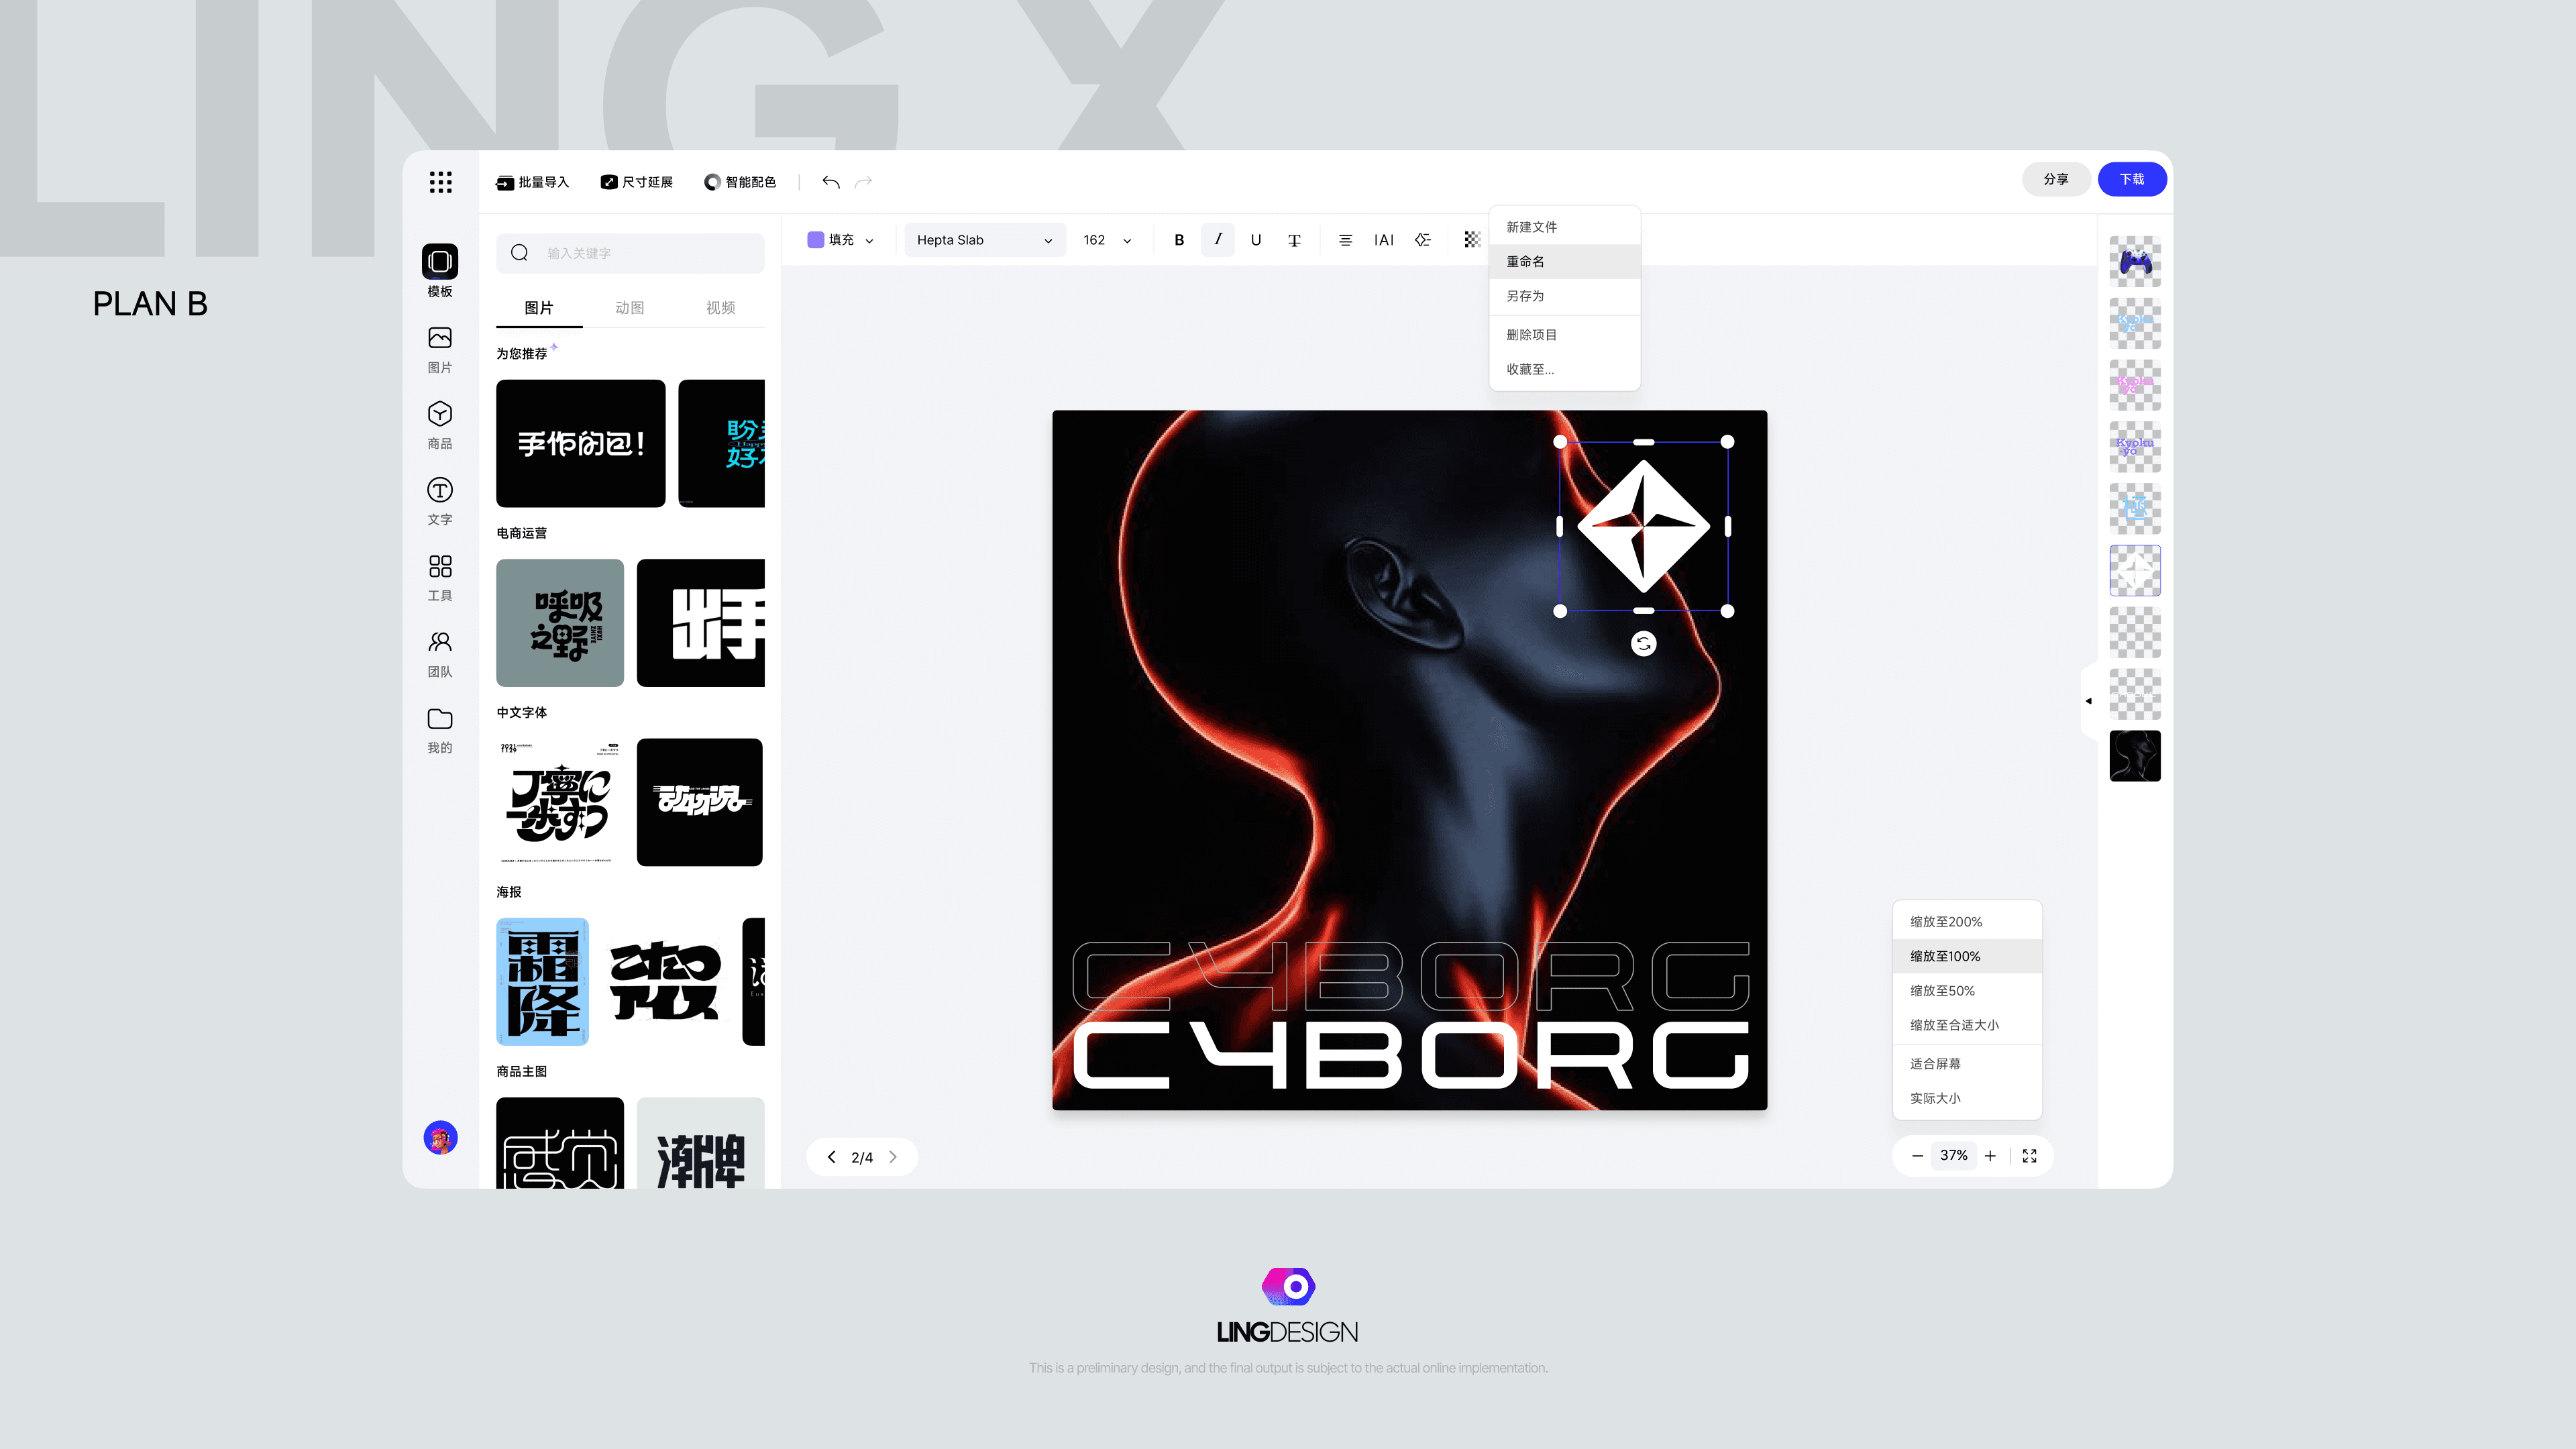Open the 商品 product panel icon
Screen dimensions: 2576x1449
click(439, 424)
